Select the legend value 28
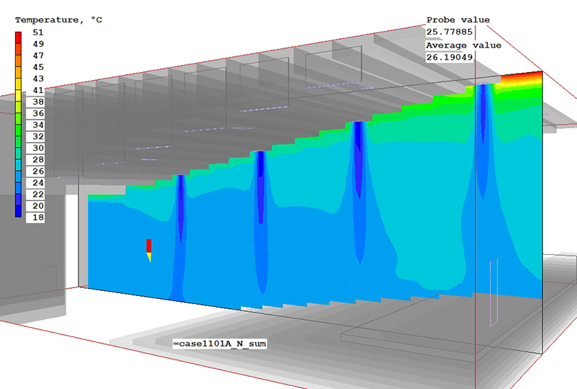 coord(38,160)
